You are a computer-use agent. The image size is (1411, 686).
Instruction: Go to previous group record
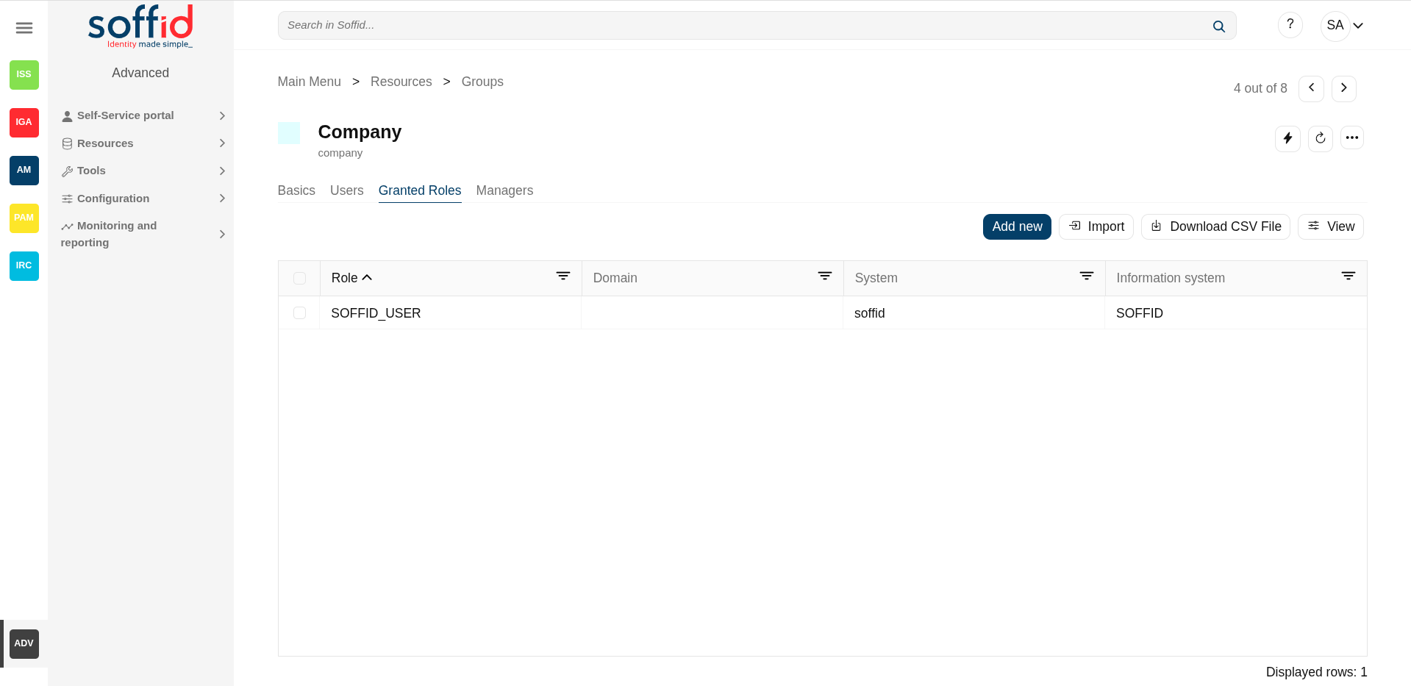(1311, 88)
